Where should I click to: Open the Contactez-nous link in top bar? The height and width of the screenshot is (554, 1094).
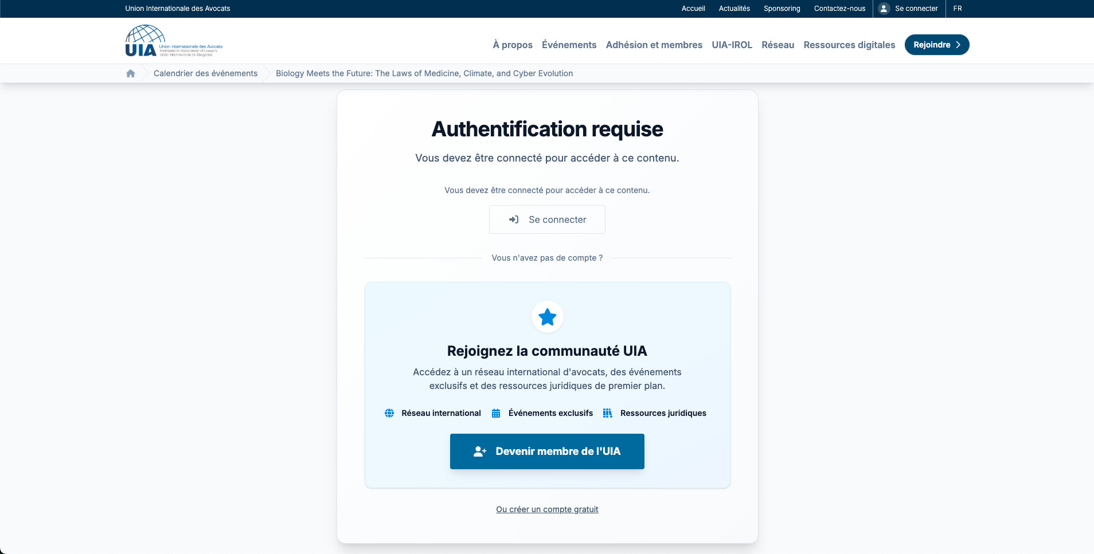tap(839, 9)
